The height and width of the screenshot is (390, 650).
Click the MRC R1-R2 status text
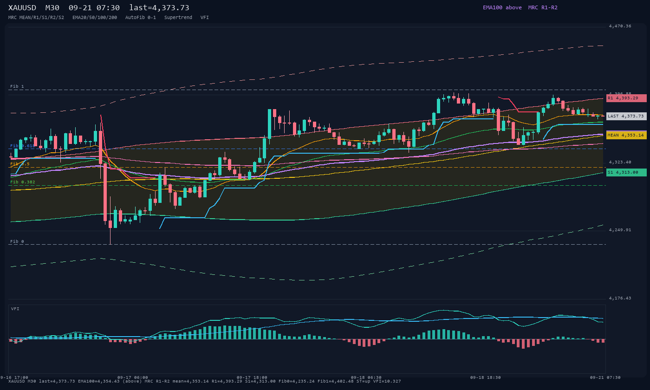coord(543,7)
